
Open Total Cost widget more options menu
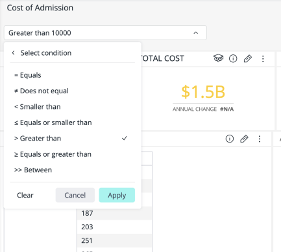(263, 58)
